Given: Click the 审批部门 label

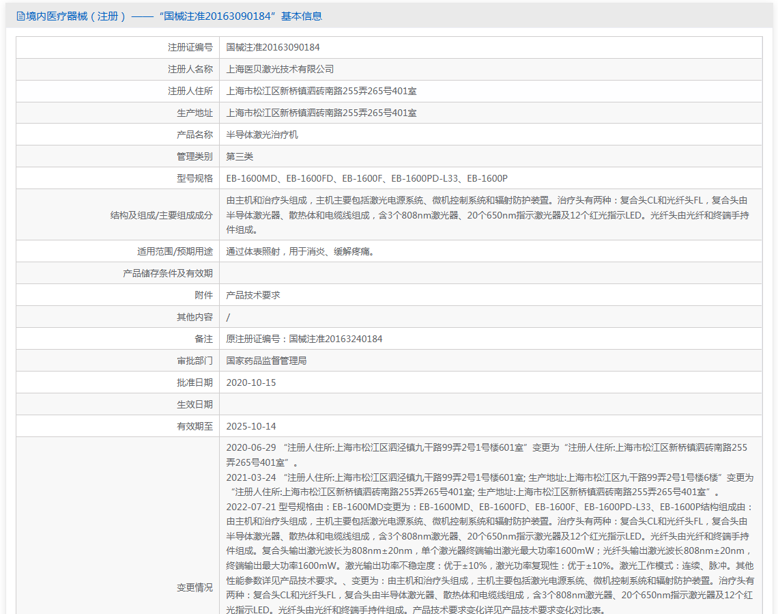Looking at the screenshot, I should (194, 361).
